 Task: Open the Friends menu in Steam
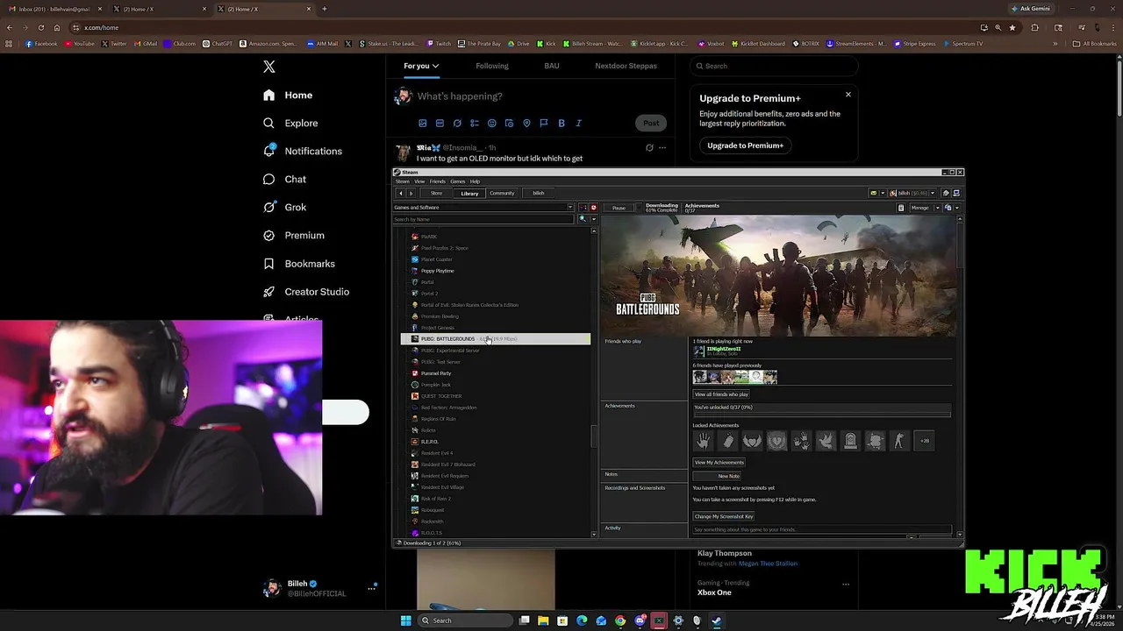(437, 181)
